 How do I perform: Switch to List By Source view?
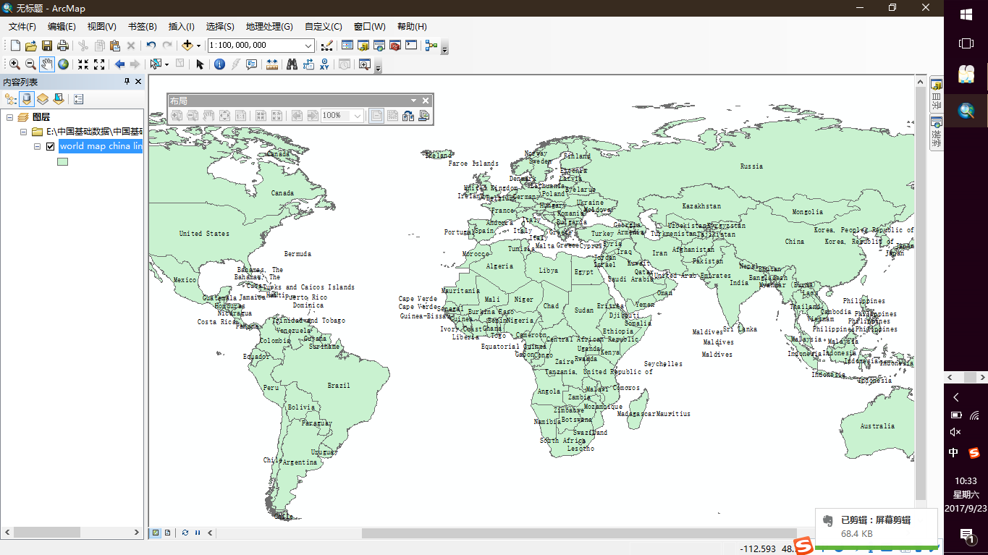[27, 99]
